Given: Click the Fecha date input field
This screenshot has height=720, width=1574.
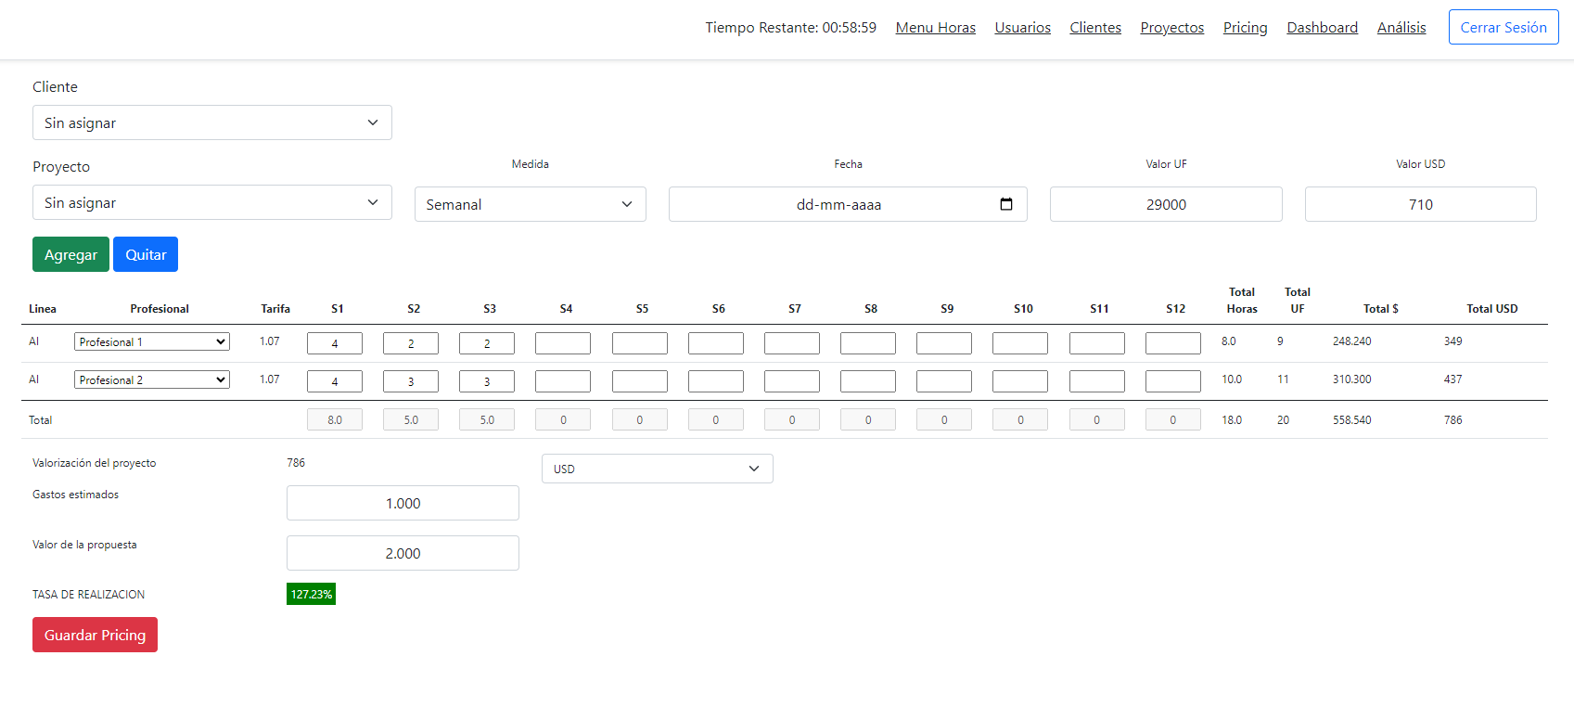Looking at the screenshot, I should pyautogui.click(x=848, y=204).
